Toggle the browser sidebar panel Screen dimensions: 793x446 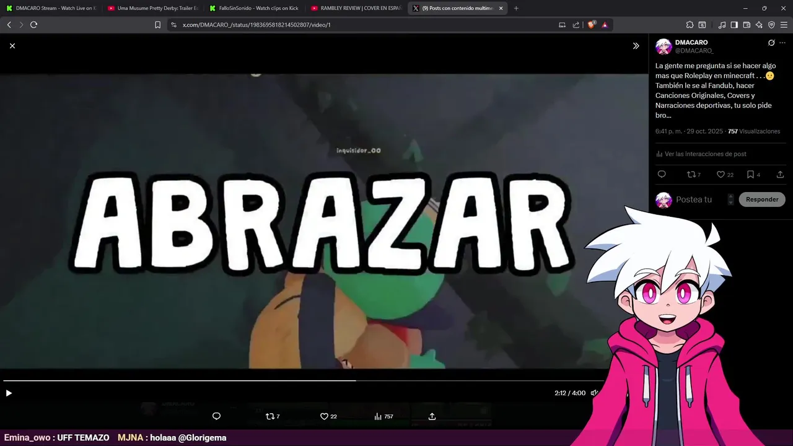pos(734,25)
